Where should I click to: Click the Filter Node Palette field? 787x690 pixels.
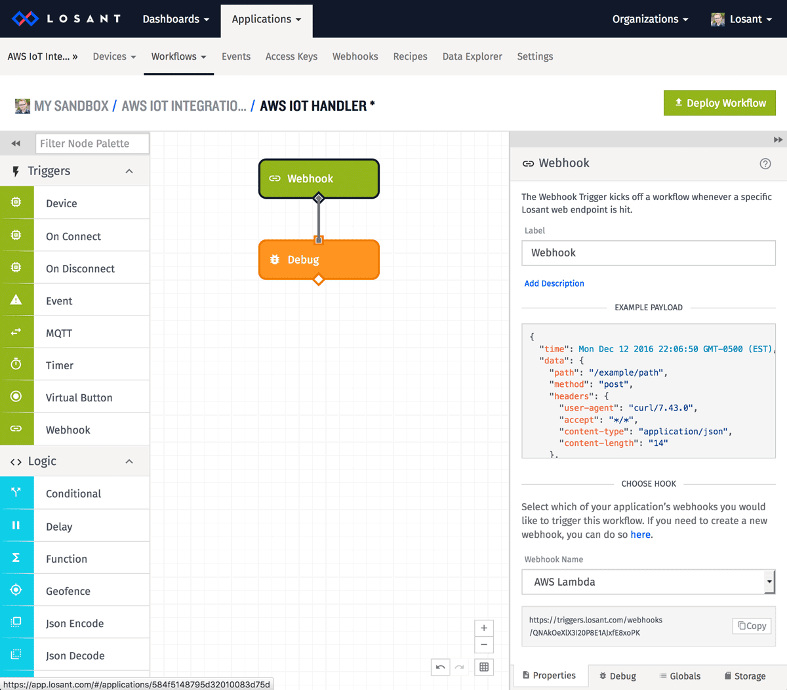point(92,143)
